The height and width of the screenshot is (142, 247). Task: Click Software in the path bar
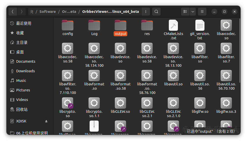[48, 12]
